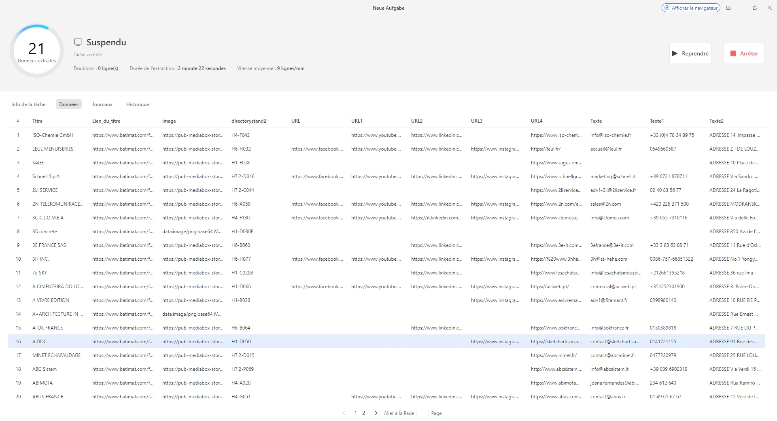Select the A VIVRE EDITION title cell
Screen dimensions: 777x421
[x=51, y=300]
